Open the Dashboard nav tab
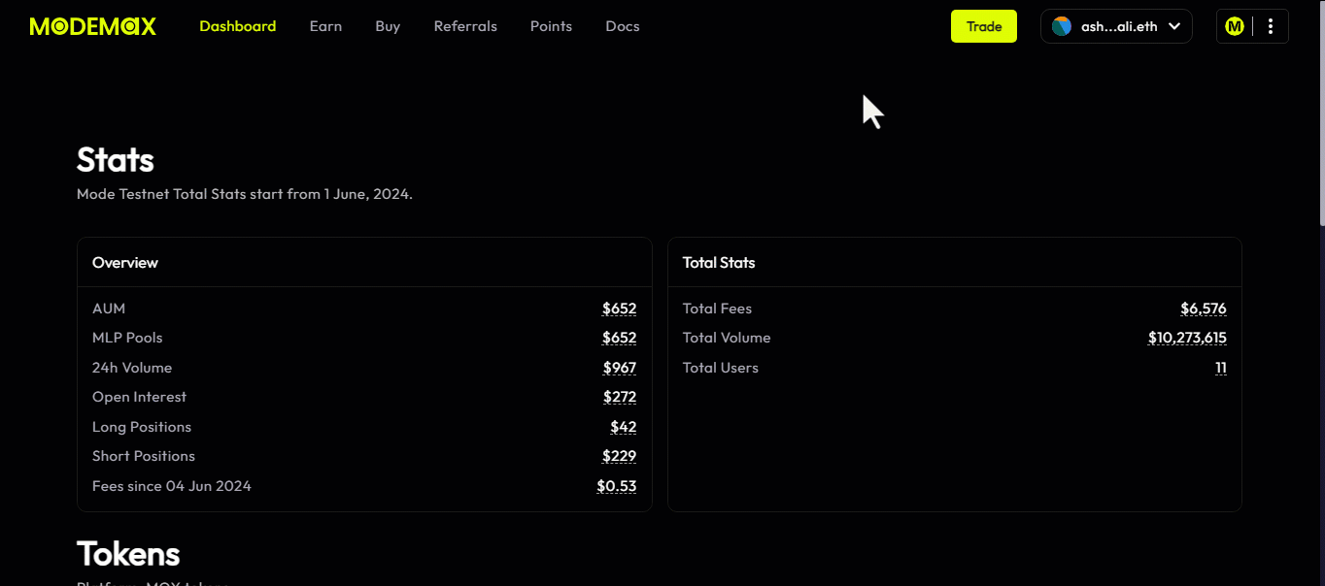This screenshot has width=1325, height=586. pos(238,26)
